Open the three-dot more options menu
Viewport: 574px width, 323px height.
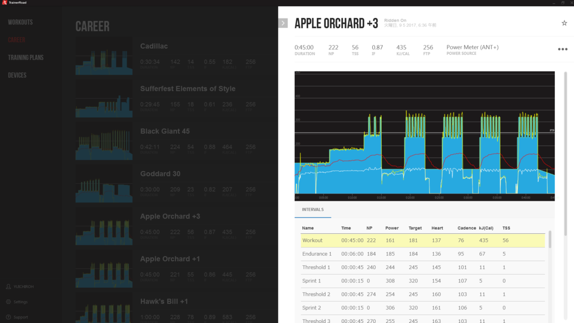pos(563,49)
